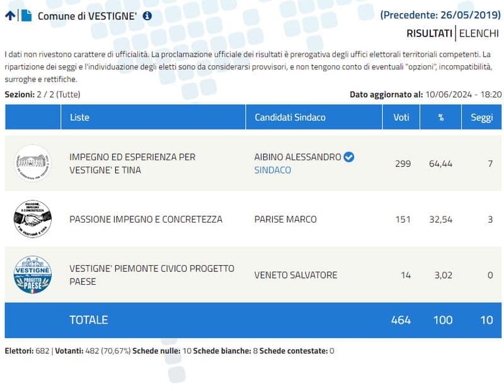
Task: Click the Liste column header
Action: coord(80,118)
